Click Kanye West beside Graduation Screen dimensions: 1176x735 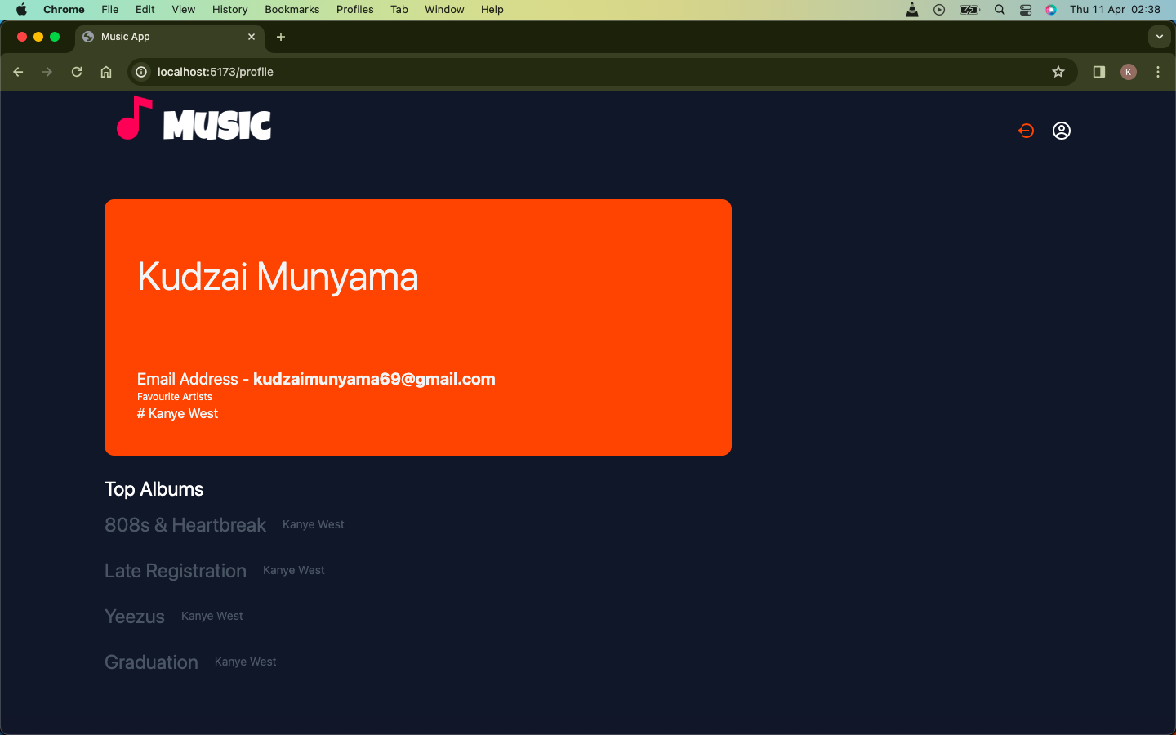pyautogui.click(x=246, y=661)
